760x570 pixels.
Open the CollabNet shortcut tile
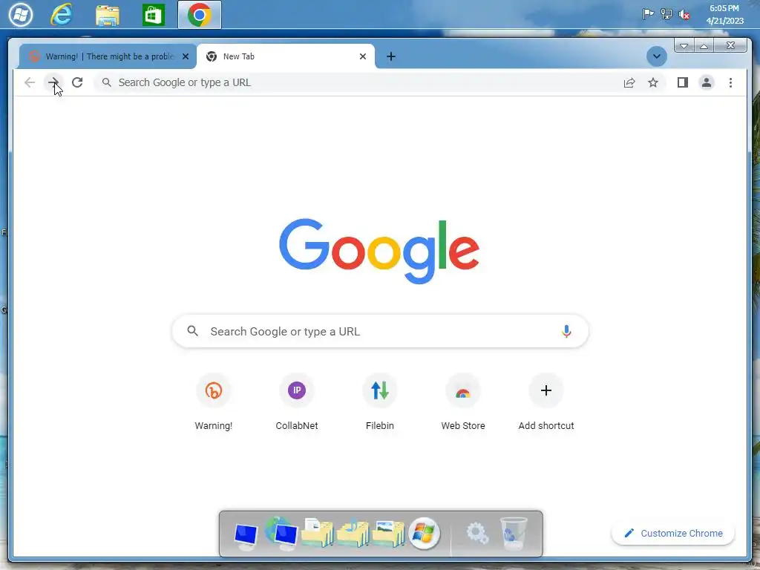pyautogui.click(x=297, y=403)
